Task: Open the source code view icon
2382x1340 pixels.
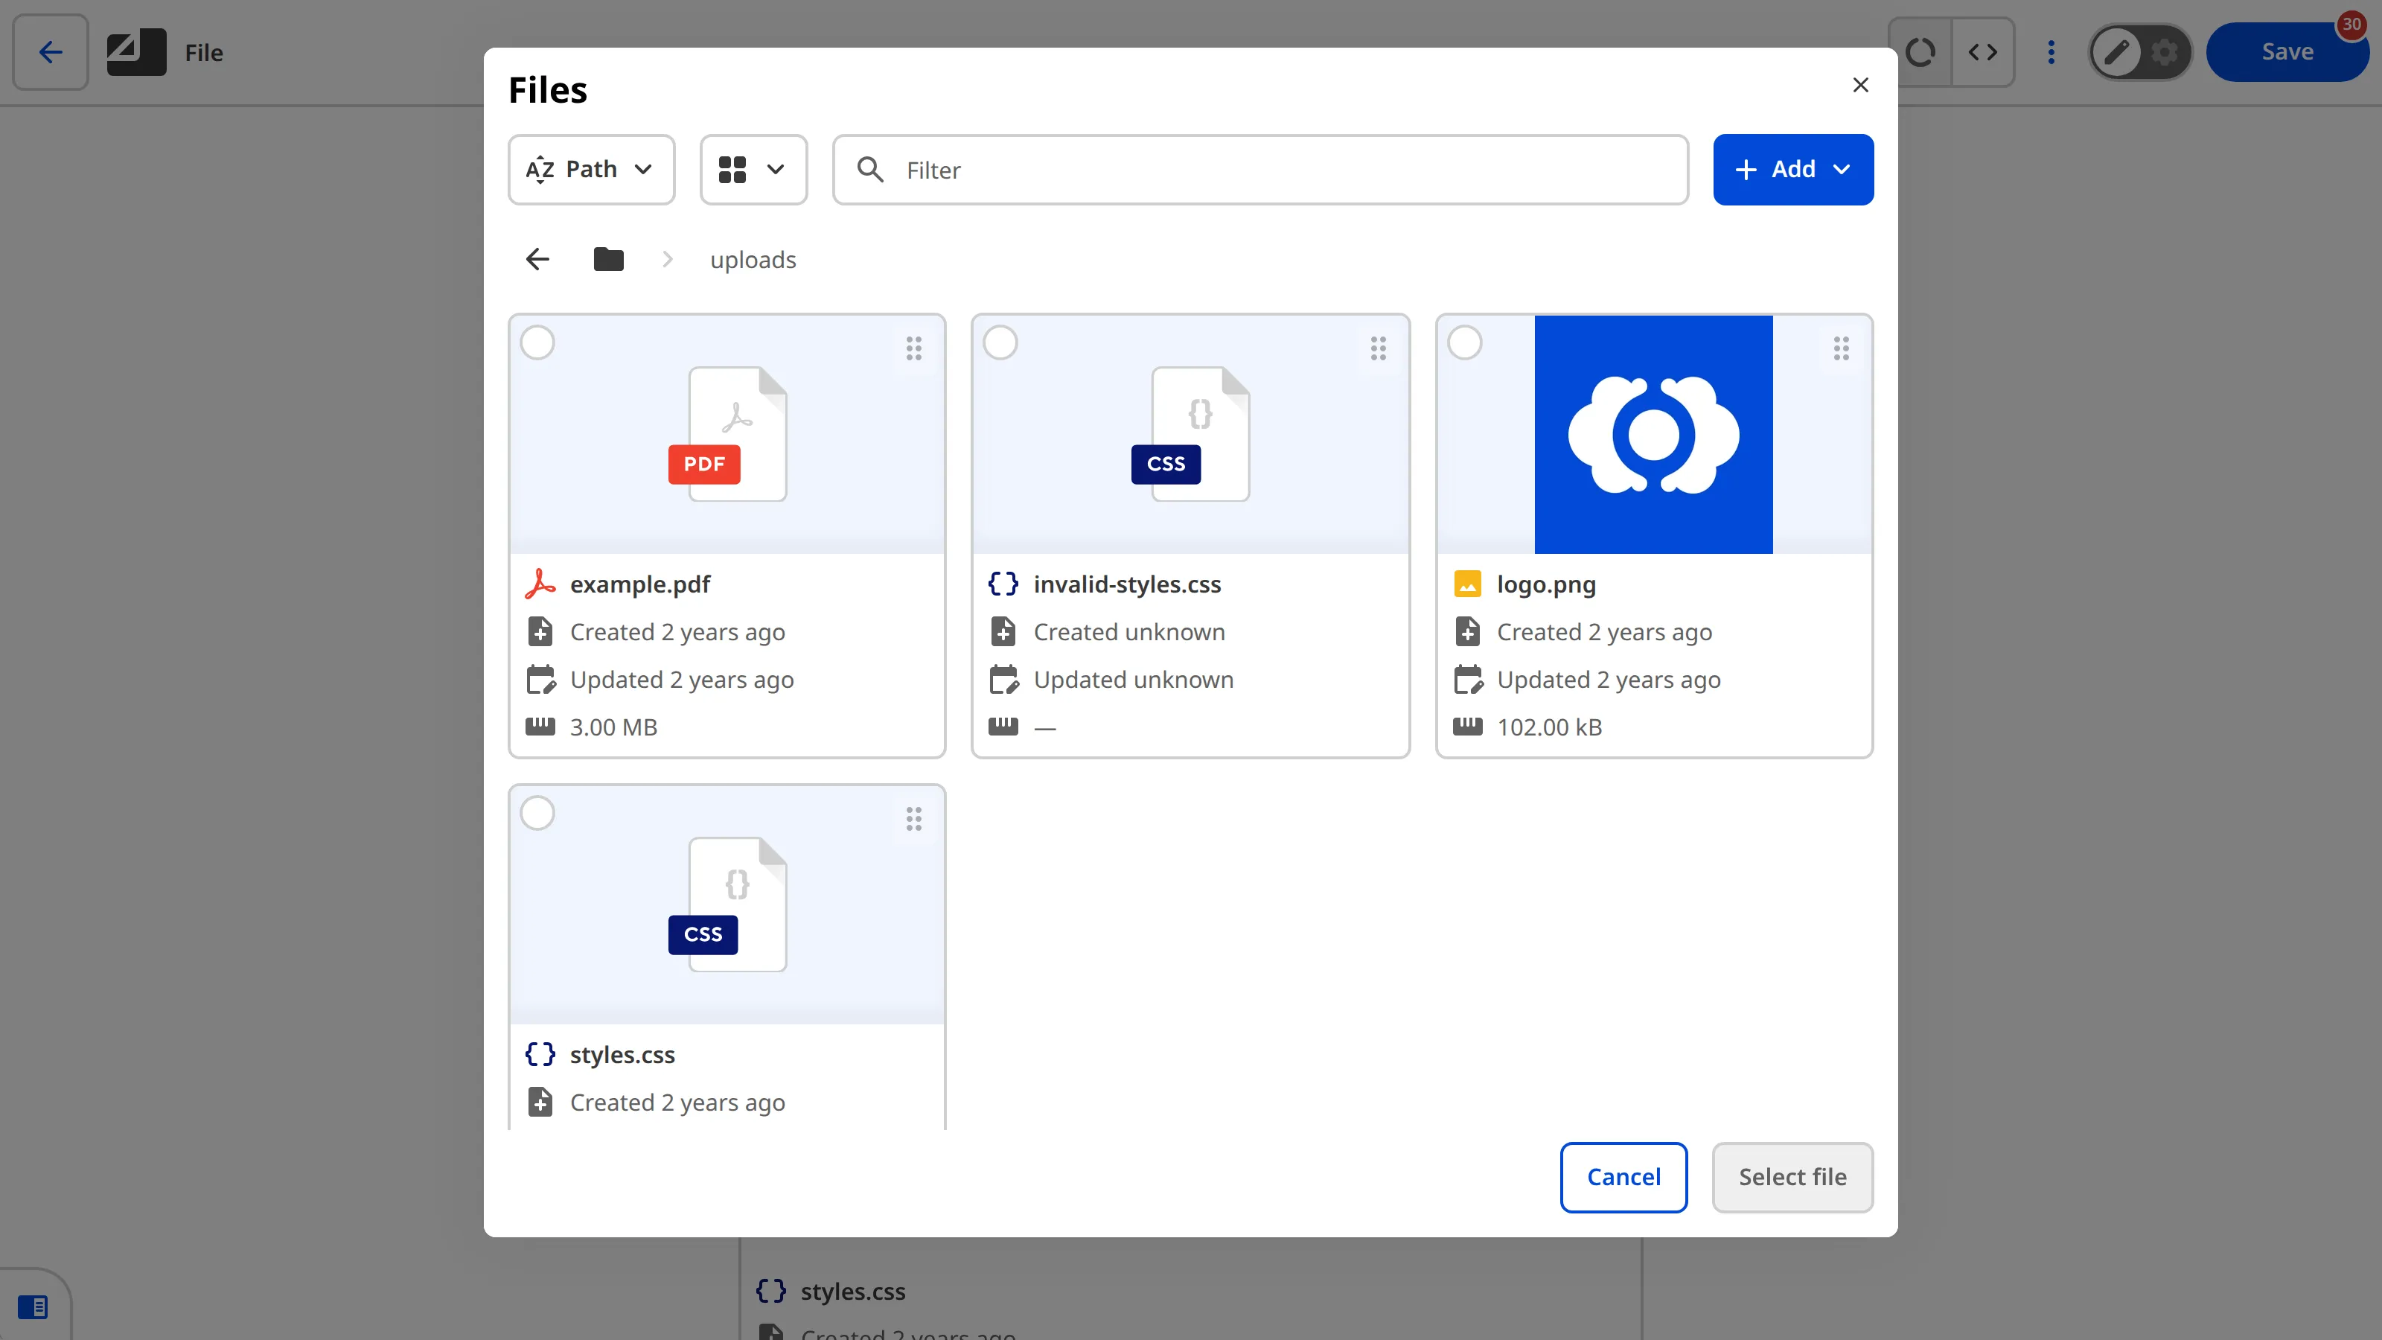Action: [1982, 53]
